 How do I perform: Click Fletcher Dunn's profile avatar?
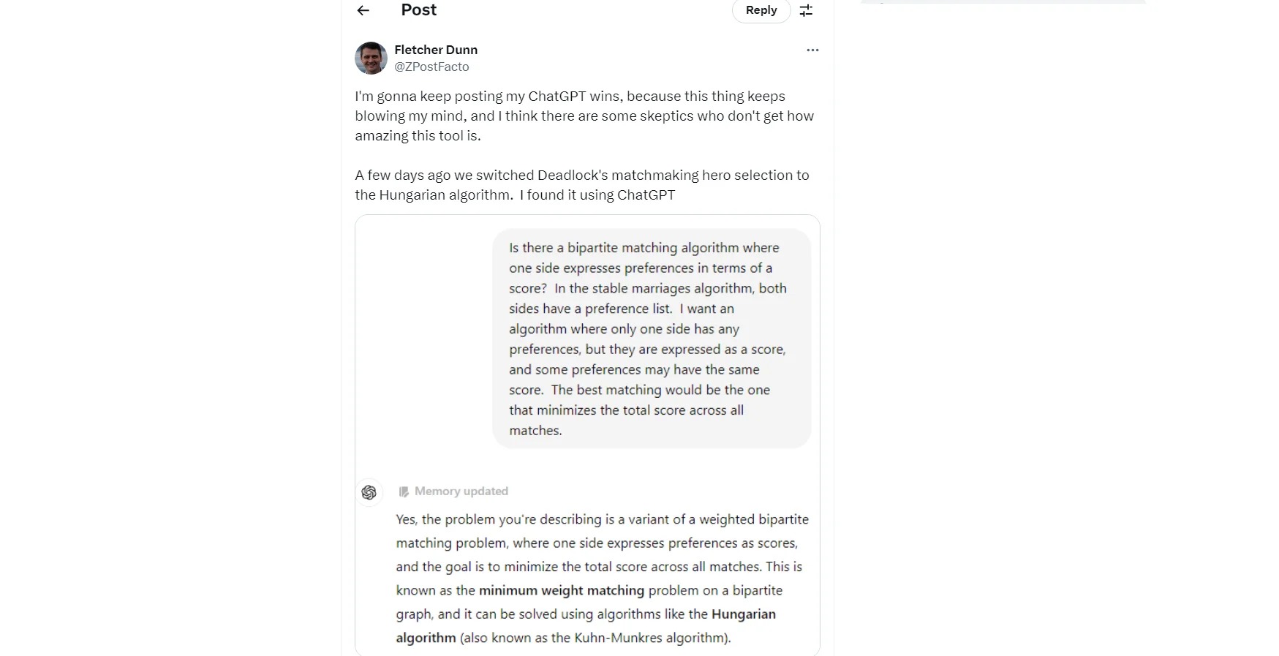click(371, 58)
